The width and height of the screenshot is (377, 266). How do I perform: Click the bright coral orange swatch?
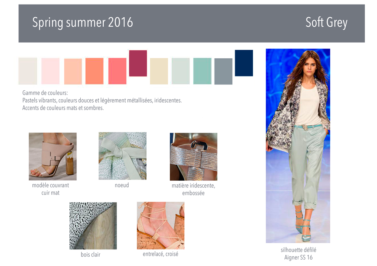[95, 71]
